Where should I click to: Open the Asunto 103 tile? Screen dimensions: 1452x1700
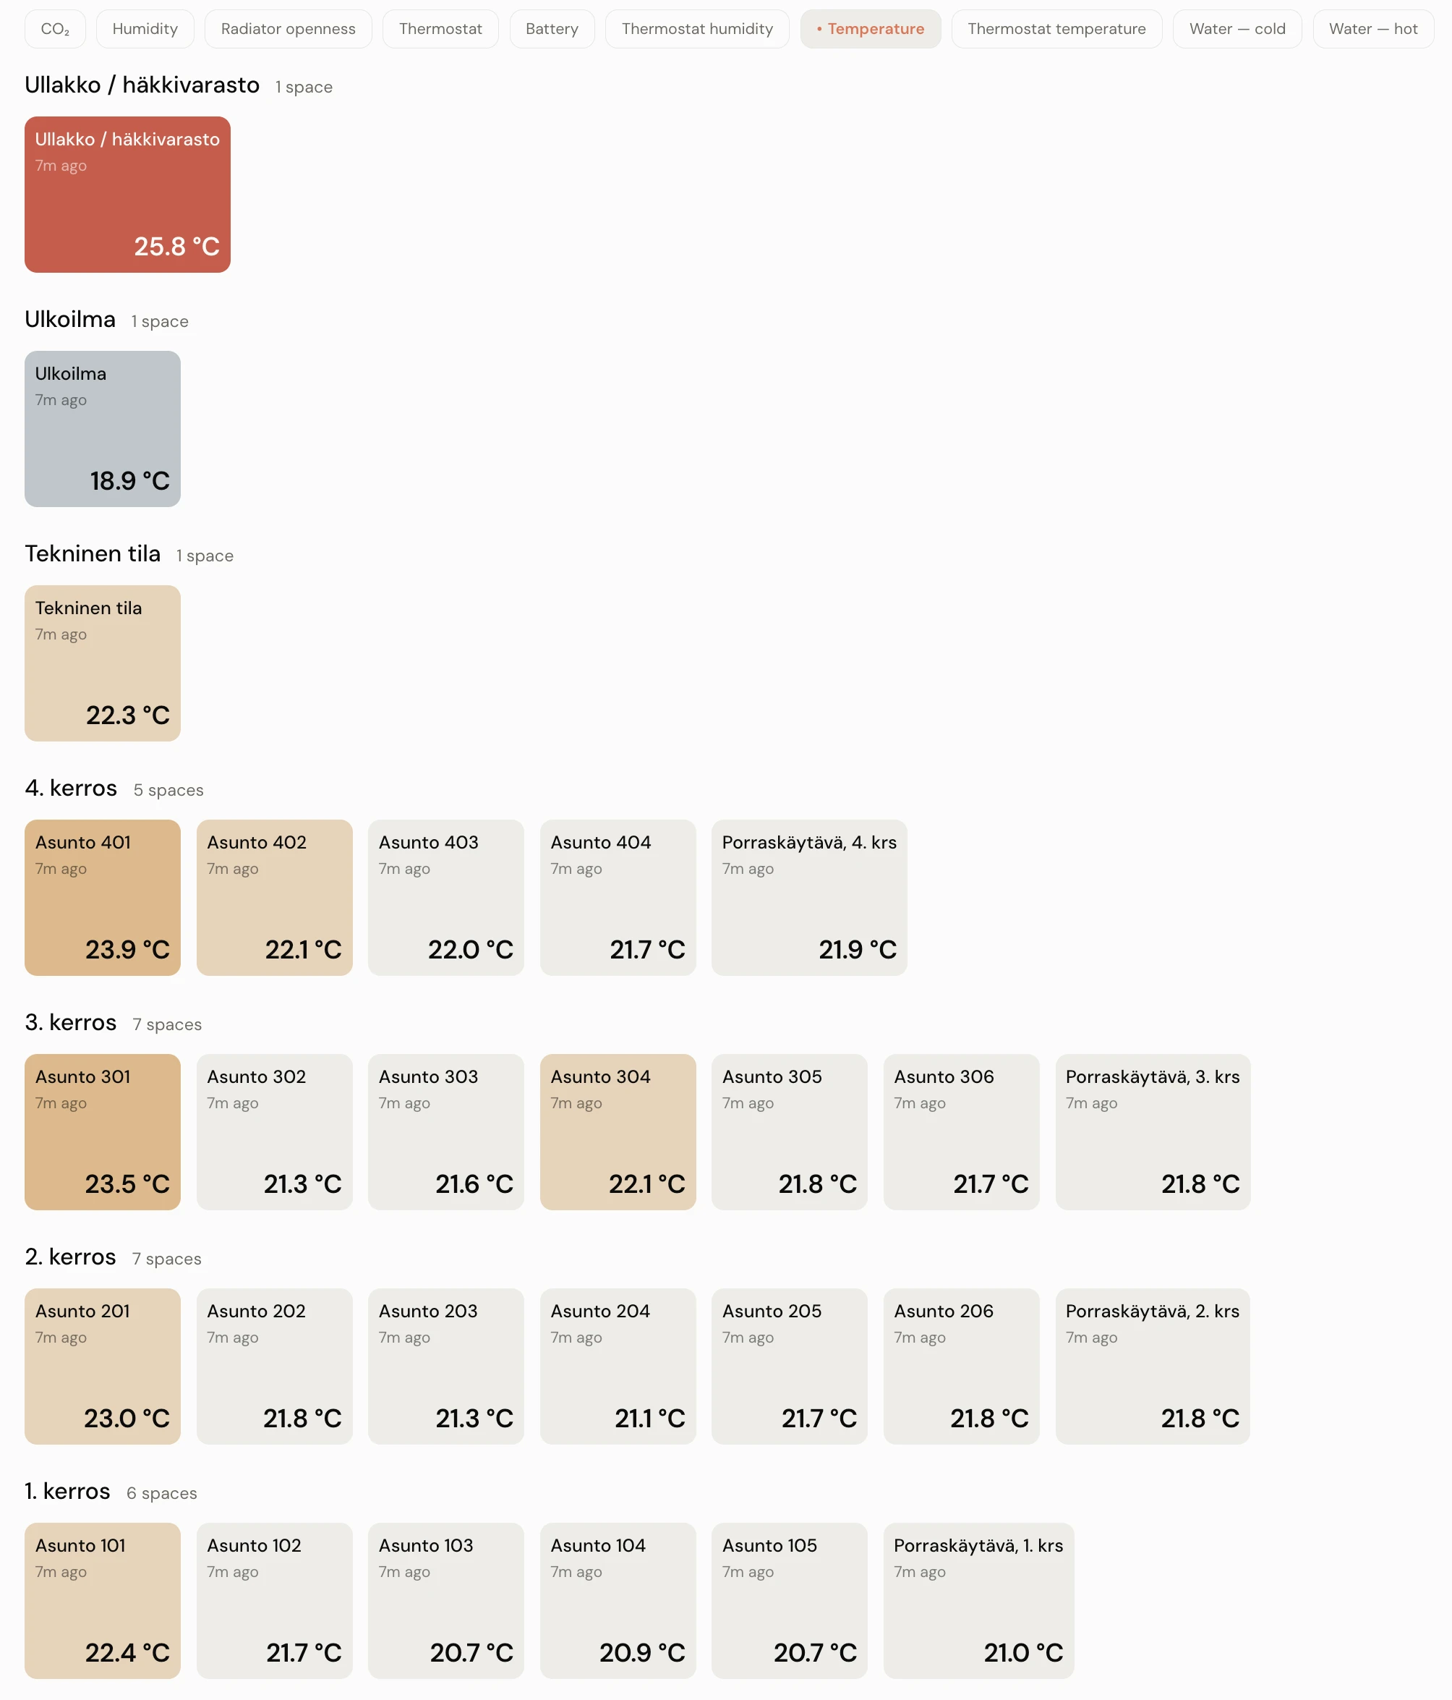tap(445, 1601)
